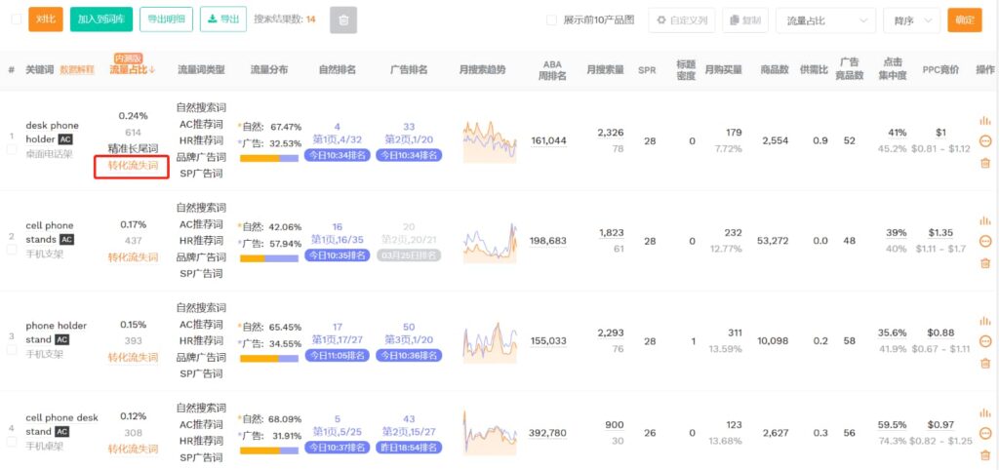
Task: Open the more options icon for cell phone desk stand
Action: point(985,434)
